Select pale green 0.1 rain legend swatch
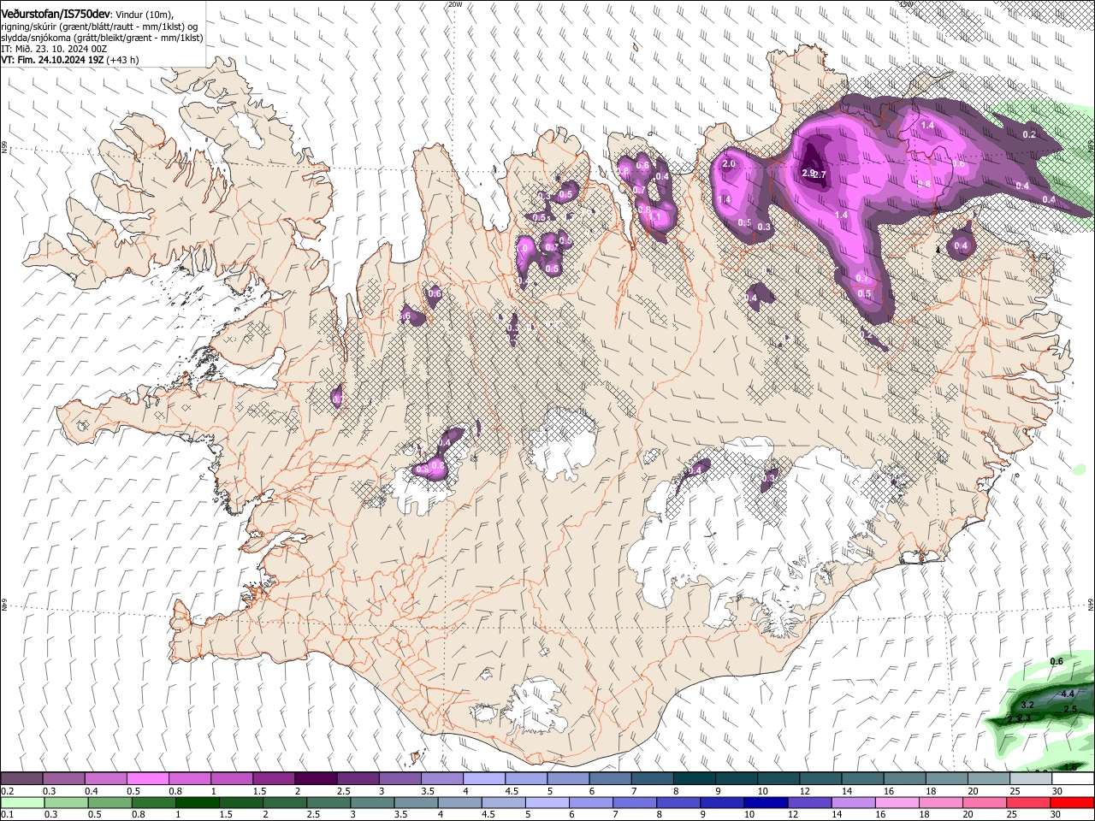1095x821 pixels. click(21, 803)
